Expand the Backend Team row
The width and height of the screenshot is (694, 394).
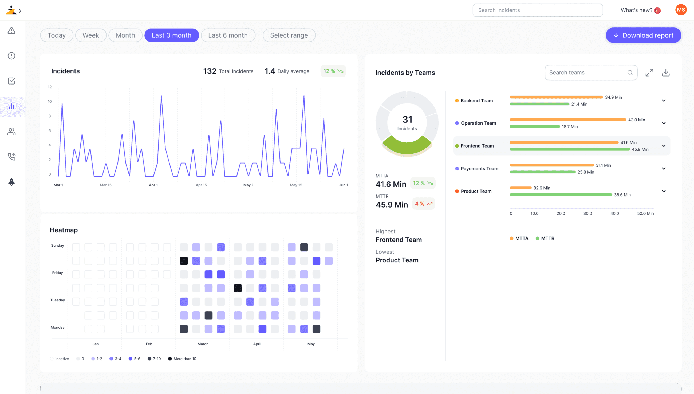click(663, 101)
